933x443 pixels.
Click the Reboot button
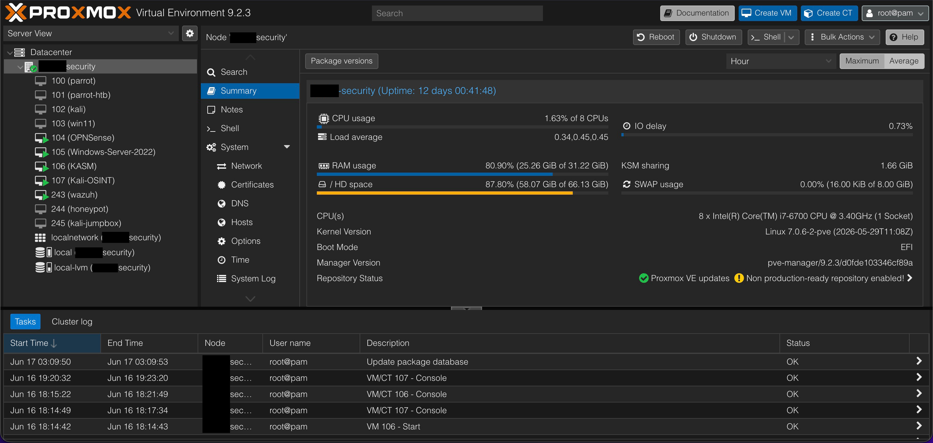(656, 37)
